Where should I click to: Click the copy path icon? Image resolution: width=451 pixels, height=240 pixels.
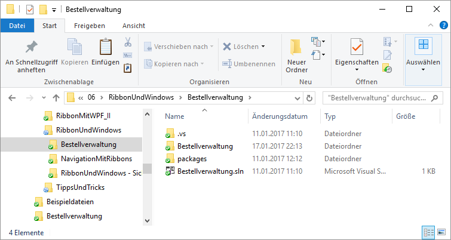(127, 55)
